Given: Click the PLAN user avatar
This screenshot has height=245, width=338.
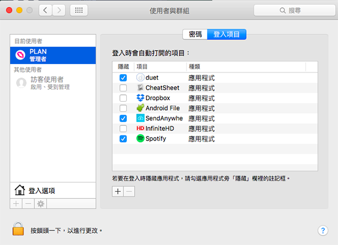Looking at the screenshot, I should click(x=20, y=55).
